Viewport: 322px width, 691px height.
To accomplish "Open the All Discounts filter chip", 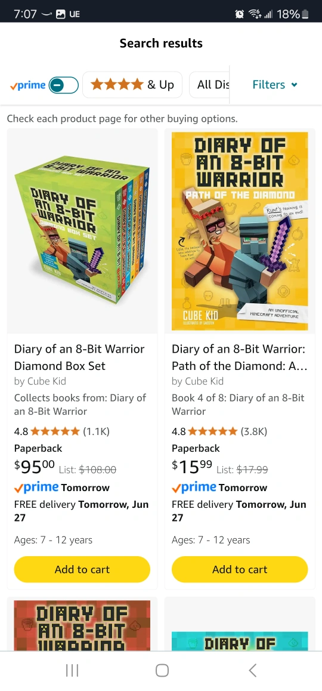I will [210, 85].
